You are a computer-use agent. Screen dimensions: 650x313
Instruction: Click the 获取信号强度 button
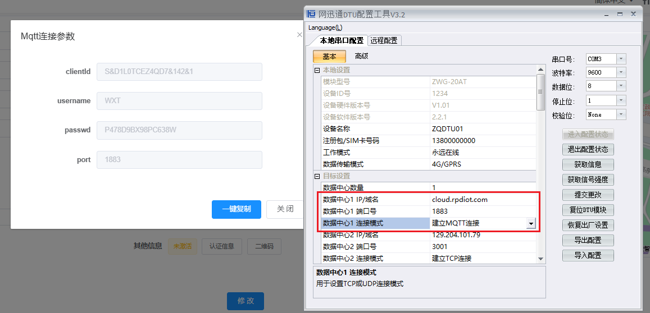pyautogui.click(x=588, y=180)
